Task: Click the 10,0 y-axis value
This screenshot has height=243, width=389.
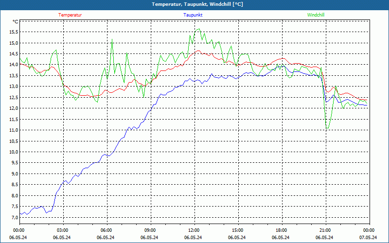Action: click(14, 152)
